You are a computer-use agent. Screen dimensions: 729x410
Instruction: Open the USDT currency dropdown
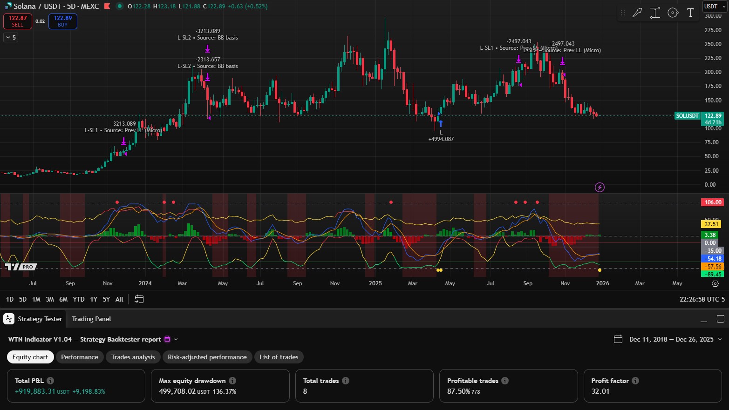714,7
